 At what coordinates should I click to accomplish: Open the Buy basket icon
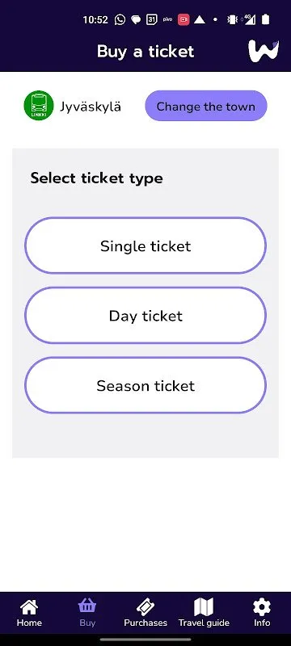(x=87, y=606)
